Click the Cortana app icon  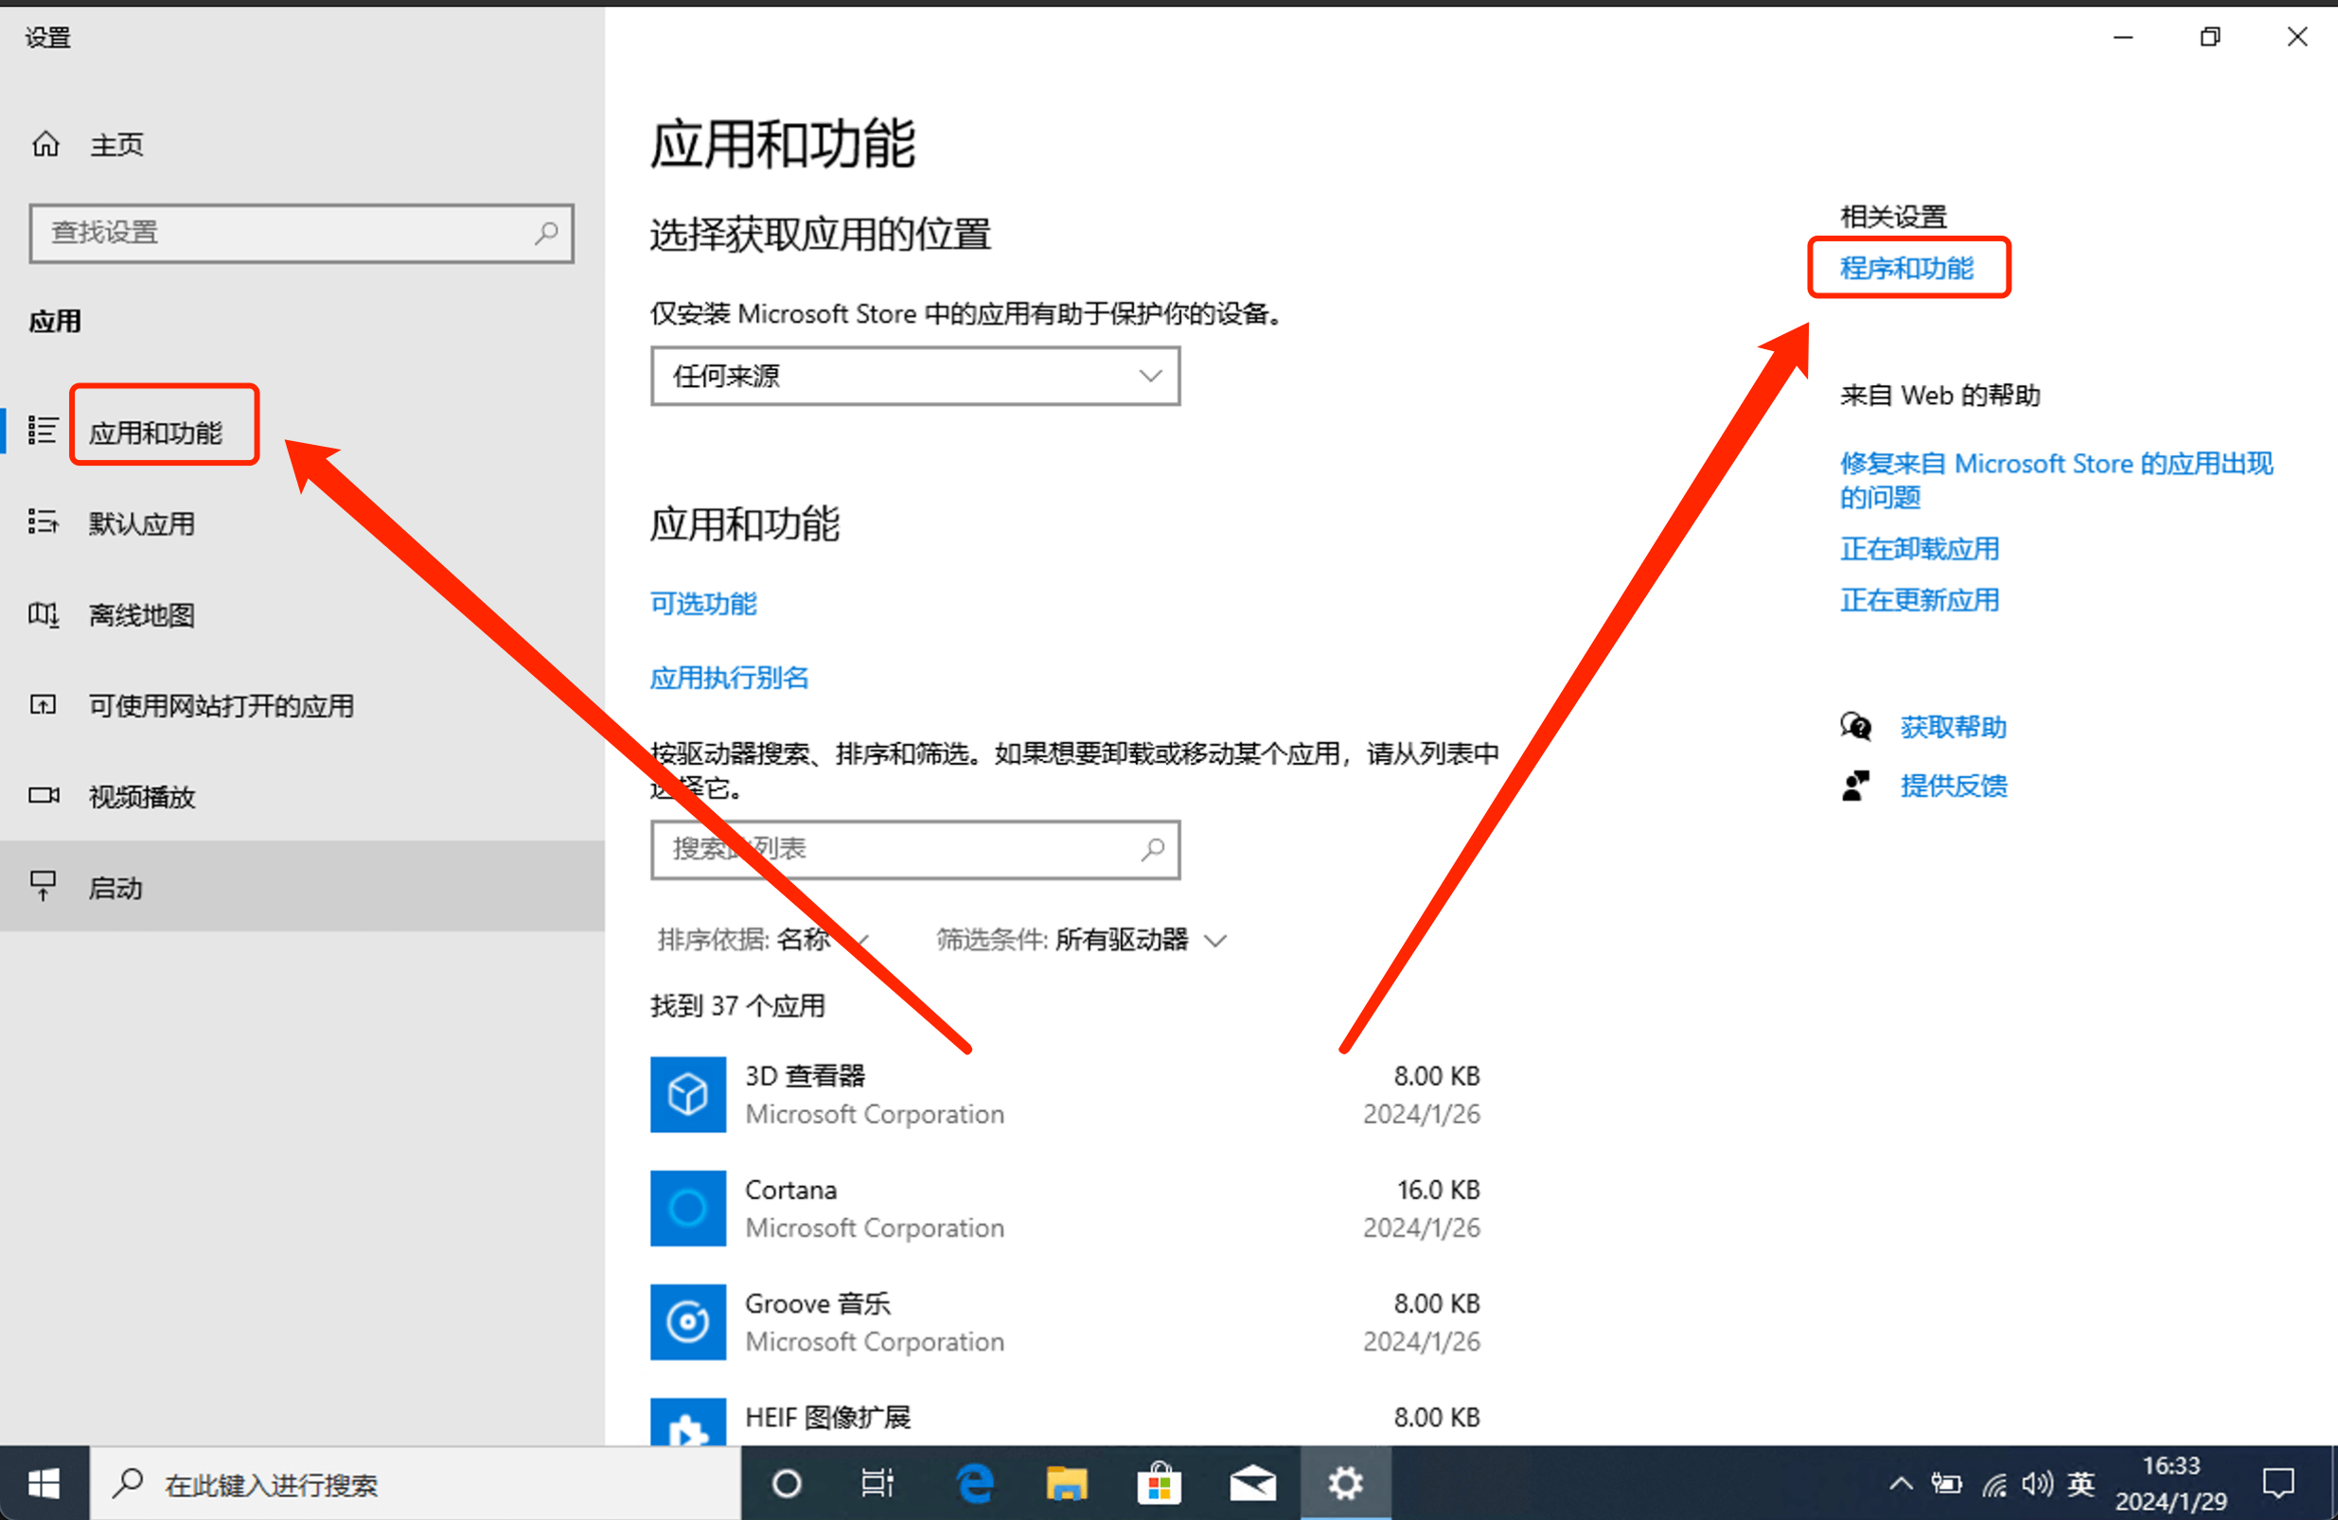pyautogui.click(x=687, y=1208)
